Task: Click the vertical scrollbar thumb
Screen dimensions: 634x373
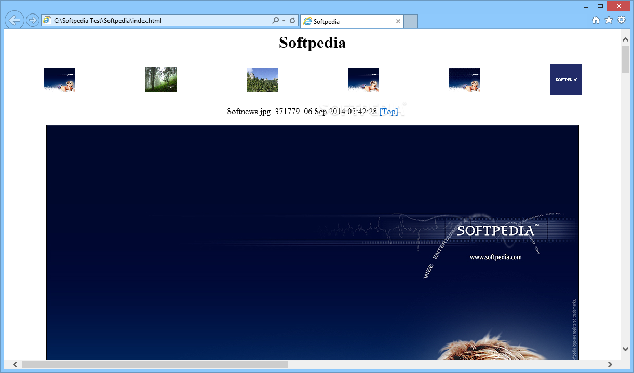Action: (x=625, y=59)
